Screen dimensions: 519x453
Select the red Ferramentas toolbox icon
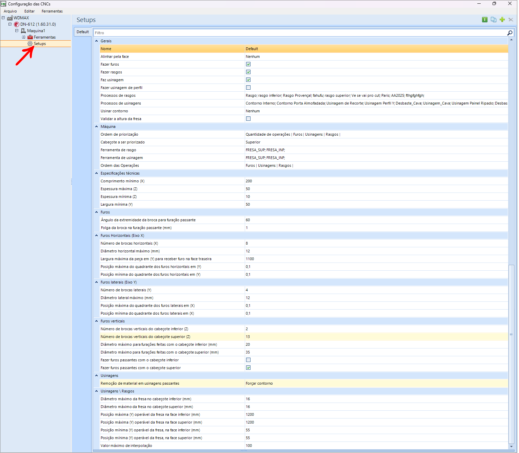pos(30,37)
